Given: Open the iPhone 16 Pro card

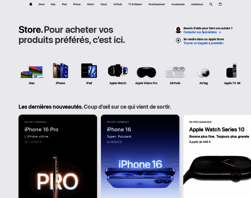Looking at the screenshot, I should (58, 156).
